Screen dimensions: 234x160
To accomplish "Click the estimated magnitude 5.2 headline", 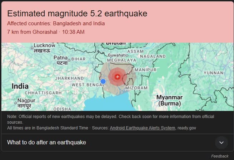I will (x=77, y=14).
